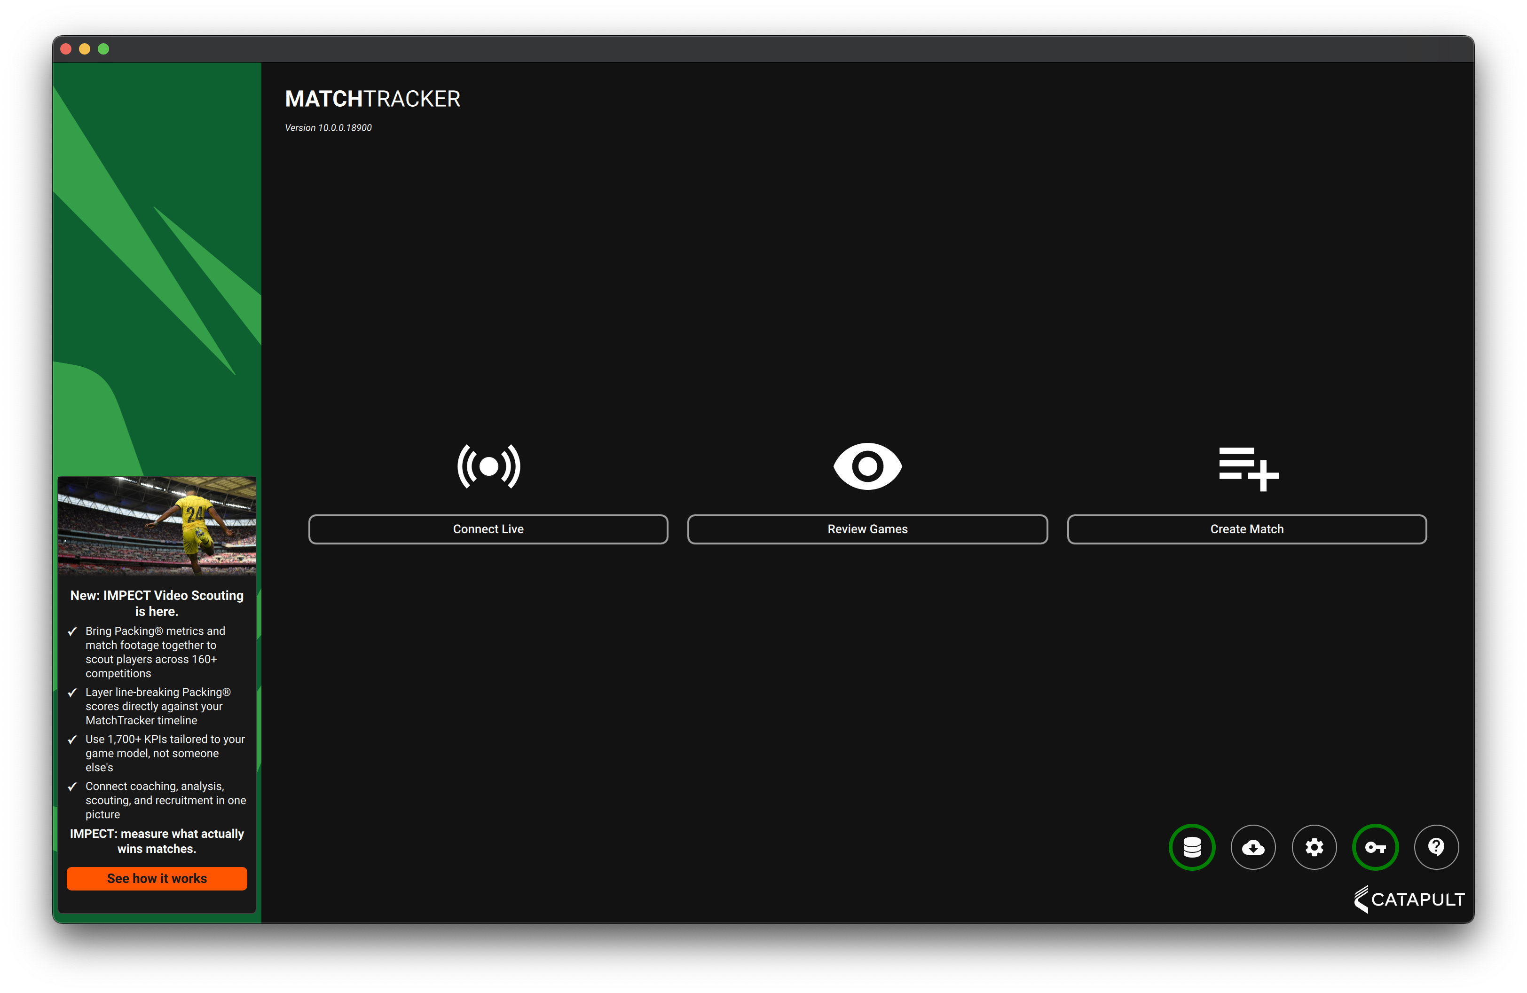Open the database icon button
1527x993 pixels.
coord(1191,847)
